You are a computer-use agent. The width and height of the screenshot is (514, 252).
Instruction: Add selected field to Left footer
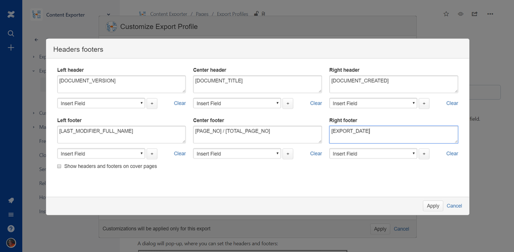coord(152,154)
